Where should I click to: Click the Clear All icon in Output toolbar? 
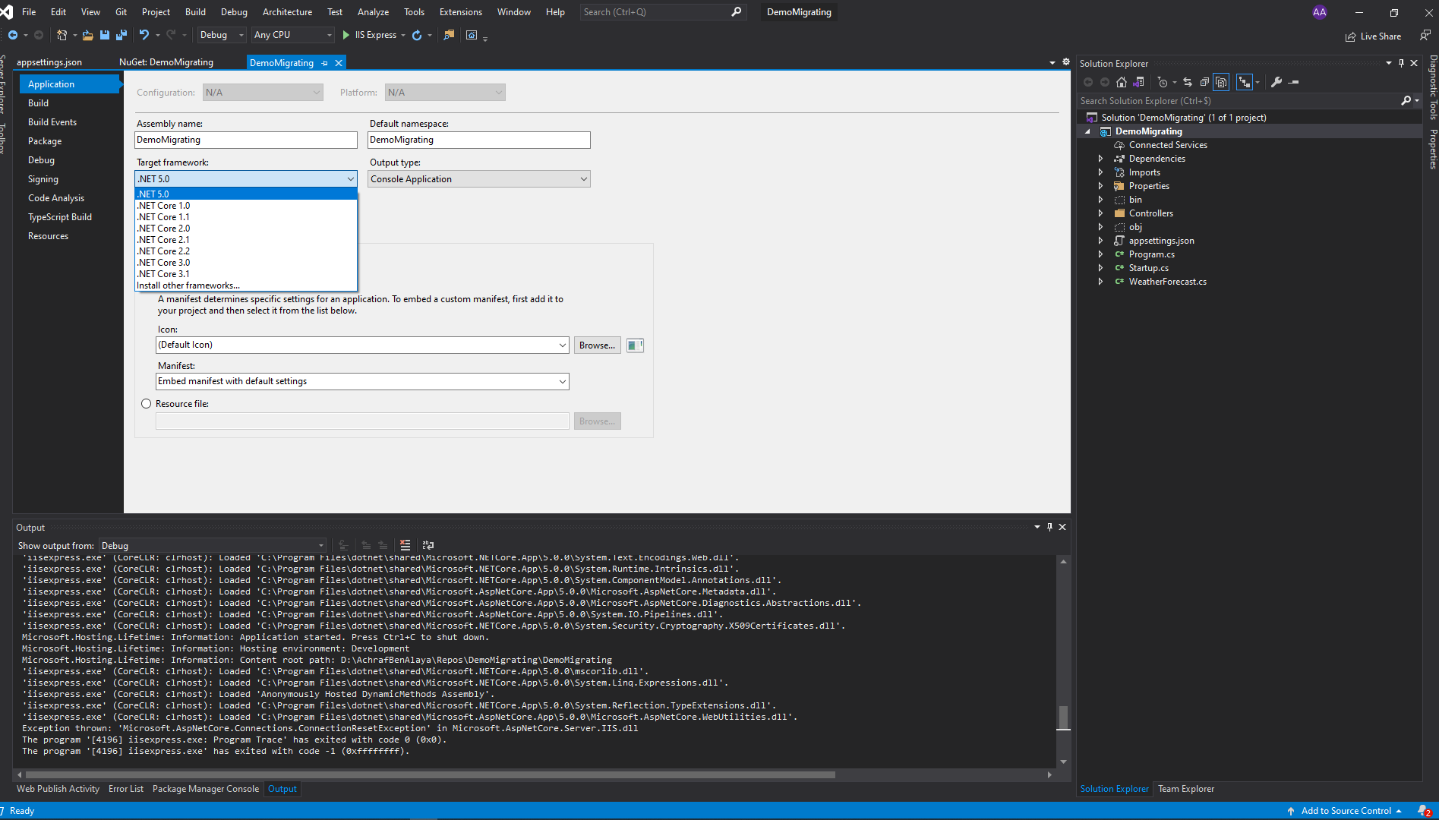[406, 545]
